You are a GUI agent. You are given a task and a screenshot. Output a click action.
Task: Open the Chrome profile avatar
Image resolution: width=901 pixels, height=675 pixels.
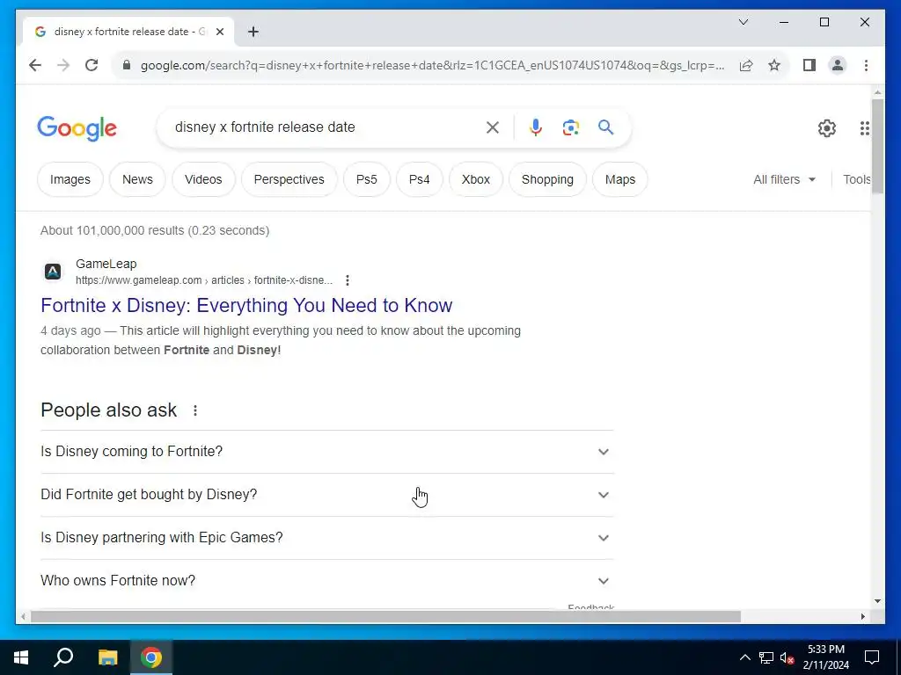tap(838, 65)
